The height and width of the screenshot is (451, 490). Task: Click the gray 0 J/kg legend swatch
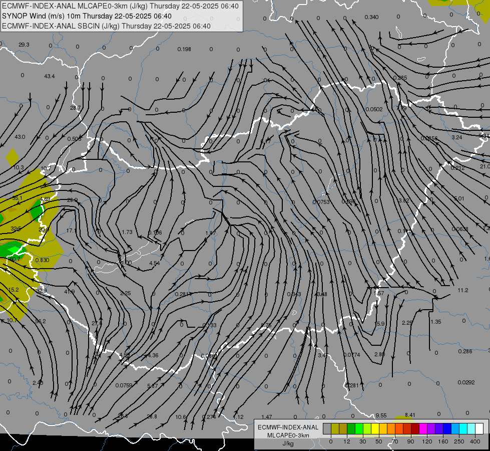pos(327,429)
